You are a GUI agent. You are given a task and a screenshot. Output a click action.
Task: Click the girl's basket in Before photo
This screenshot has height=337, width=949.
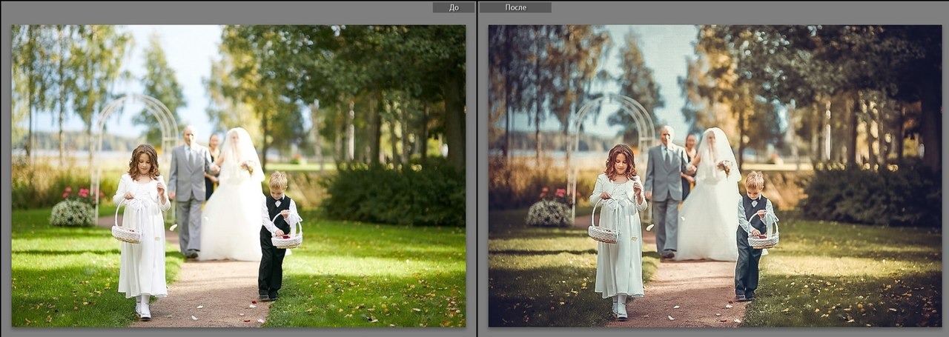point(127,233)
